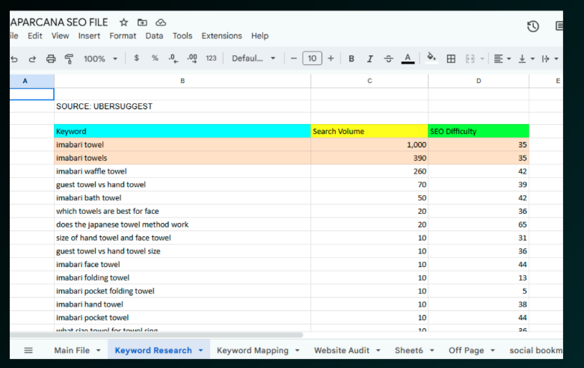Image resolution: width=584 pixels, height=368 pixels.
Task: Select the imabari waffle towel cell
Action: [182, 171]
